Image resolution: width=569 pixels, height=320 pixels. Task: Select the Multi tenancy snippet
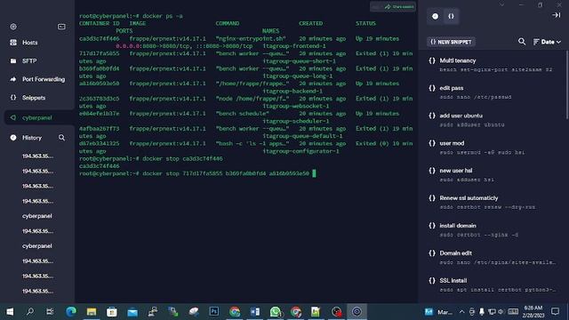pos(493,65)
